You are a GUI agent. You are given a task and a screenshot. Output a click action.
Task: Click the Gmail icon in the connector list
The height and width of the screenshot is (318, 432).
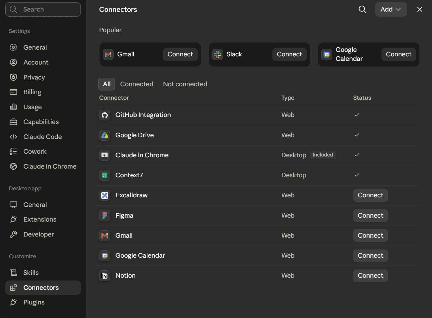pyautogui.click(x=105, y=236)
